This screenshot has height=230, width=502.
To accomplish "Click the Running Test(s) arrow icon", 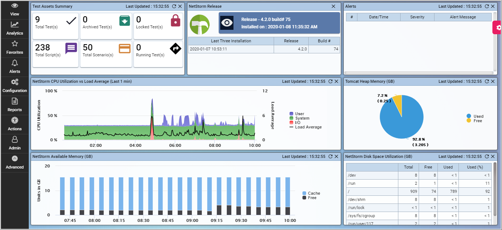I will [x=176, y=48].
